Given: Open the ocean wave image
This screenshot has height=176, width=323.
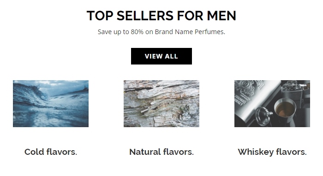Looking at the screenshot, I should (x=51, y=104).
